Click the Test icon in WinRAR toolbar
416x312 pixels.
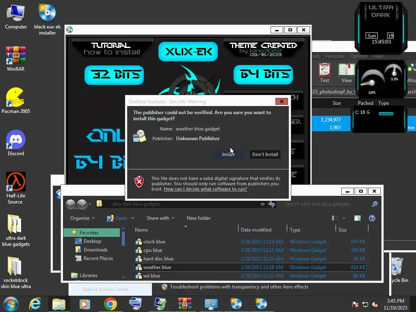tap(325, 73)
